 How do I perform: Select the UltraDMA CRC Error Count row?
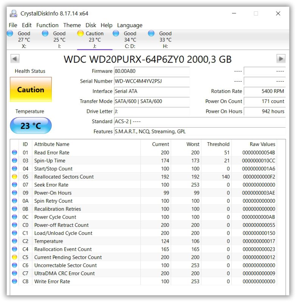click(64, 273)
